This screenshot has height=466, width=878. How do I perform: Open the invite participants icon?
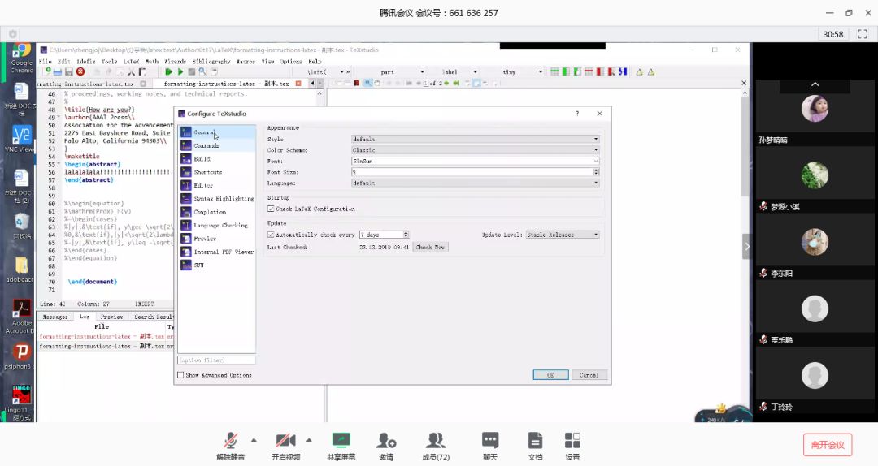386,441
